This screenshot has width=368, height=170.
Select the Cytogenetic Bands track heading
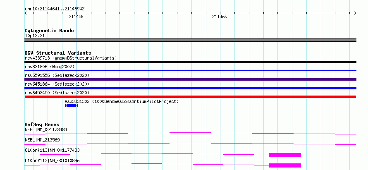point(49,31)
